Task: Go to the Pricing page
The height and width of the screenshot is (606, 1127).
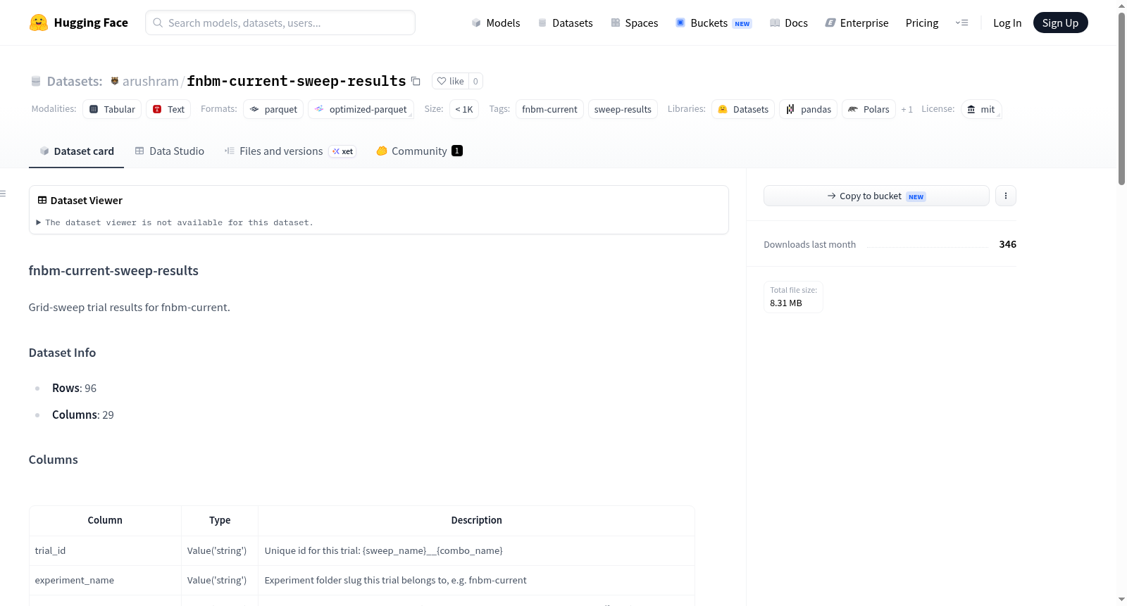Action: pos(922,23)
